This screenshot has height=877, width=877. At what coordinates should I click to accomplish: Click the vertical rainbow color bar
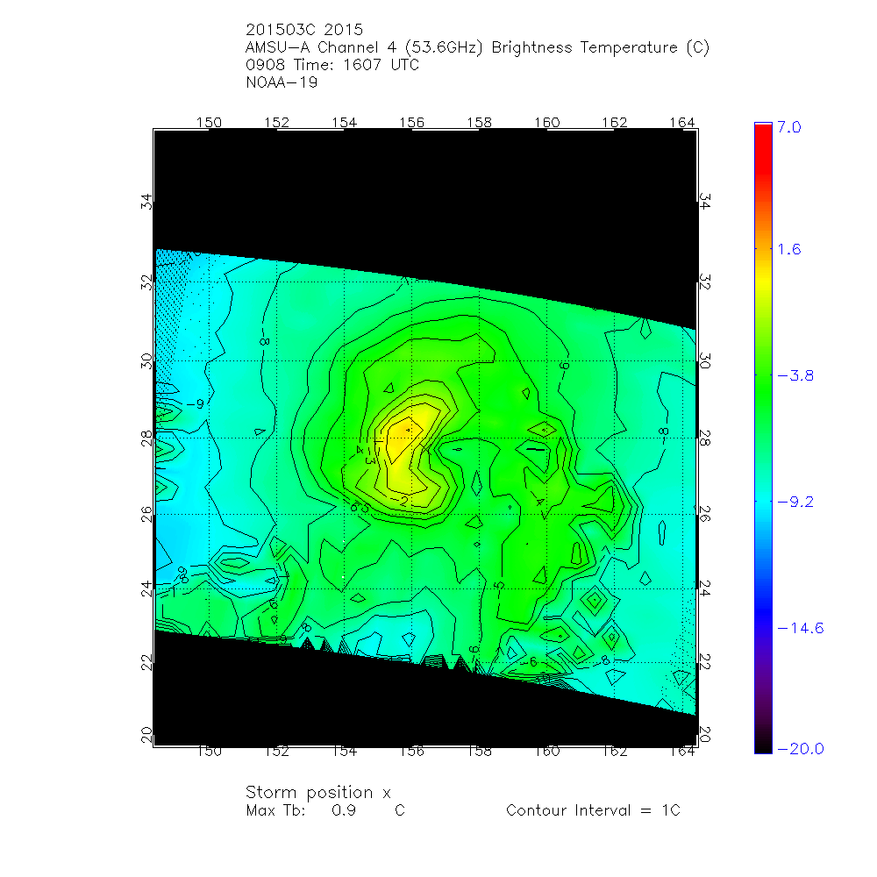point(763,438)
